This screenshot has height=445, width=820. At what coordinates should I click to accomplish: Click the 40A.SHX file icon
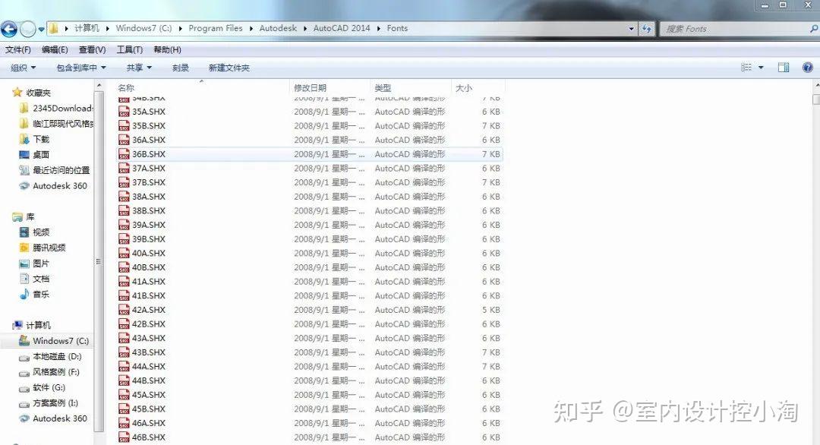pos(124,253)
